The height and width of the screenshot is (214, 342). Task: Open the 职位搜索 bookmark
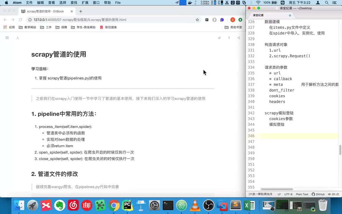point(108,27)
